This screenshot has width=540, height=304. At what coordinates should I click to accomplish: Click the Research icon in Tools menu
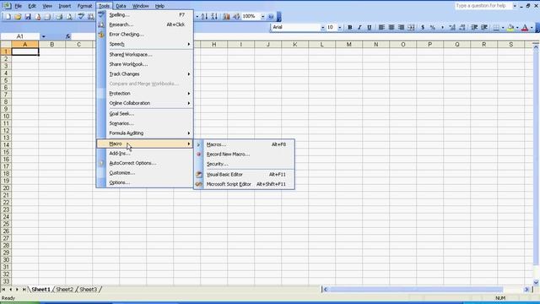tap(101, 24)
